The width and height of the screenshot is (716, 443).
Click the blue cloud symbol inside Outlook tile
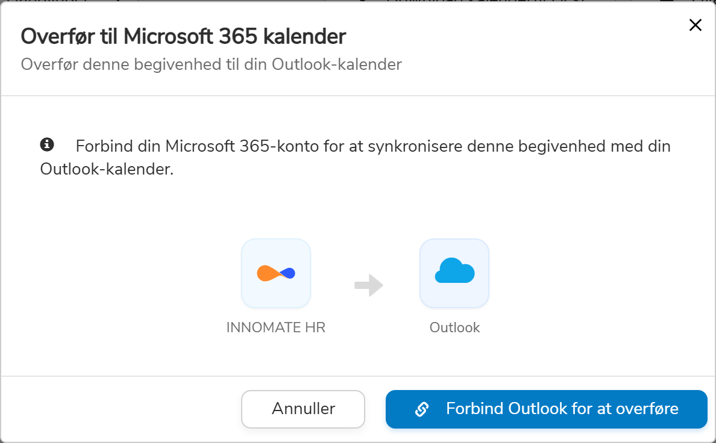point(454,271)
